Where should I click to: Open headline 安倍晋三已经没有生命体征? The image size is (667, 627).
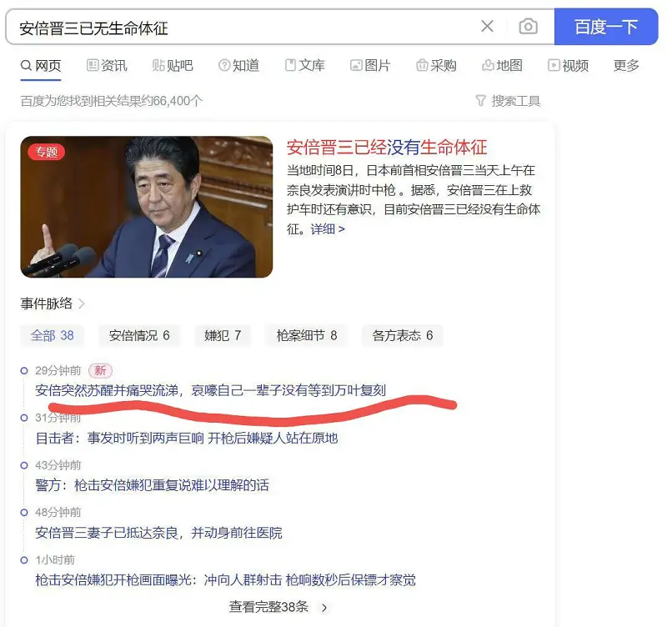pos(387,148)
